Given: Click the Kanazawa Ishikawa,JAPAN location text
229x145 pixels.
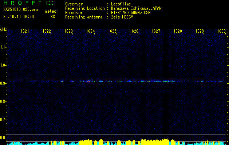Looking at the screenshot, I should (x=136, y=8).
